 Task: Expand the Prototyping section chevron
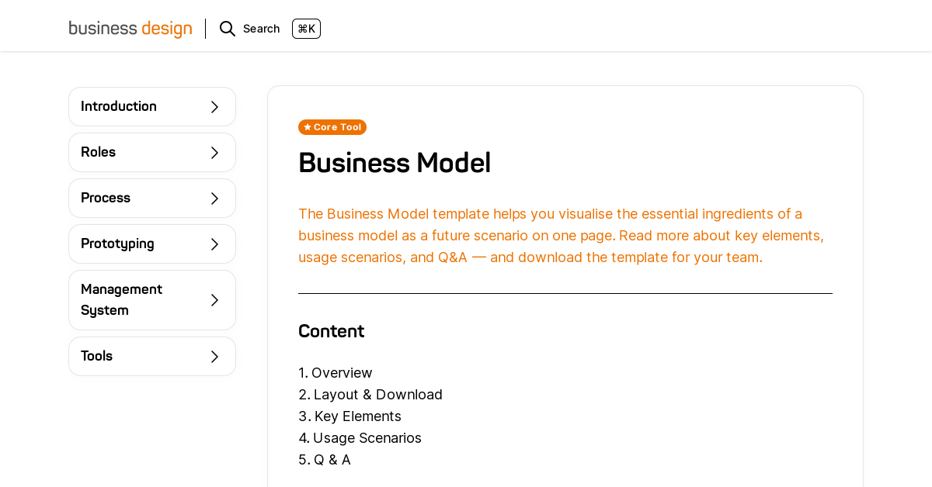click(214, 243)
